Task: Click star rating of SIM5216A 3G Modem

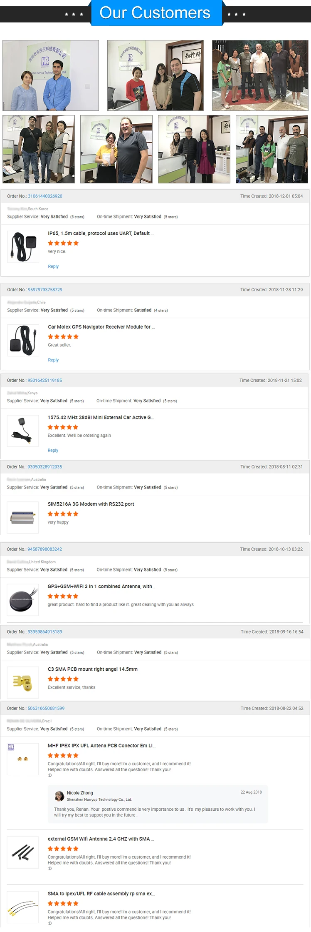Action: (x=63, y=514)
